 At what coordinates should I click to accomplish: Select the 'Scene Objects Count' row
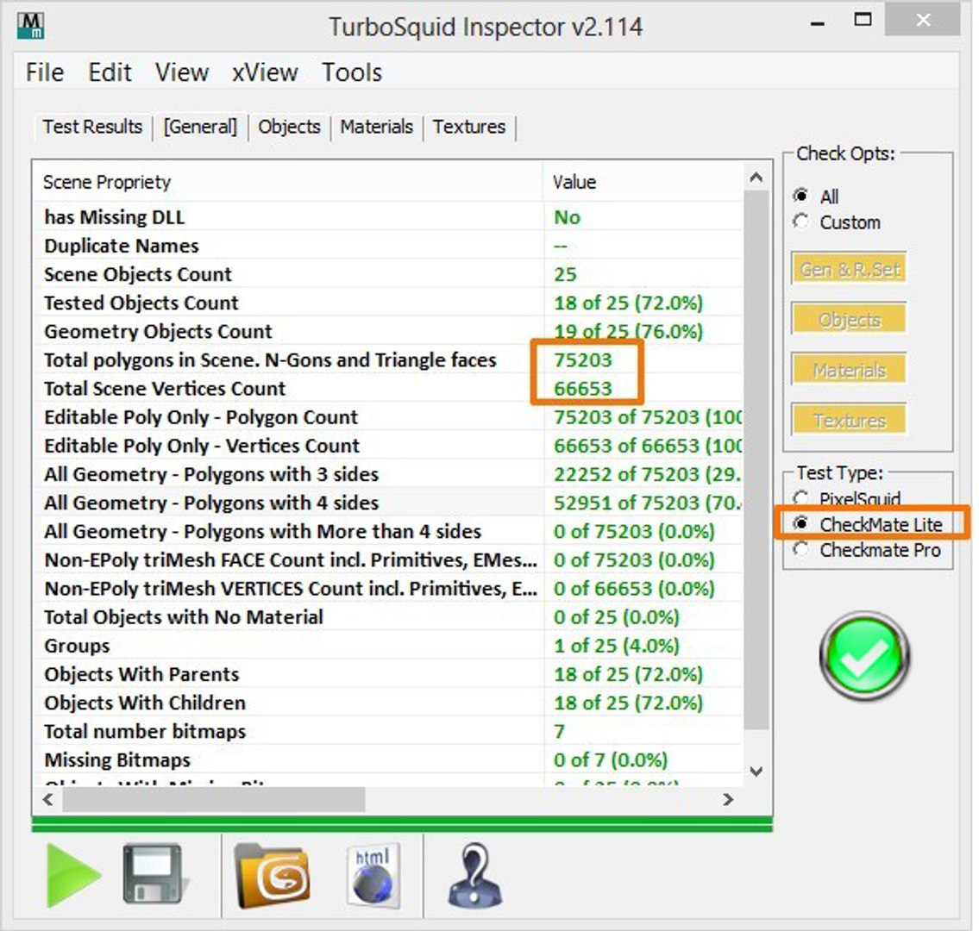coord(388,274)
